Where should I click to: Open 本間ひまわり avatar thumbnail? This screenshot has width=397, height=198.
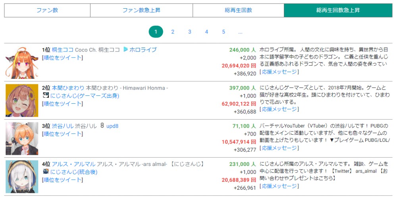[x=22, y=101]
